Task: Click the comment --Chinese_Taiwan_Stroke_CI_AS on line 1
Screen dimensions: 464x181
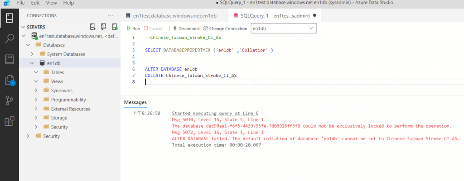Action: point(183,38)
